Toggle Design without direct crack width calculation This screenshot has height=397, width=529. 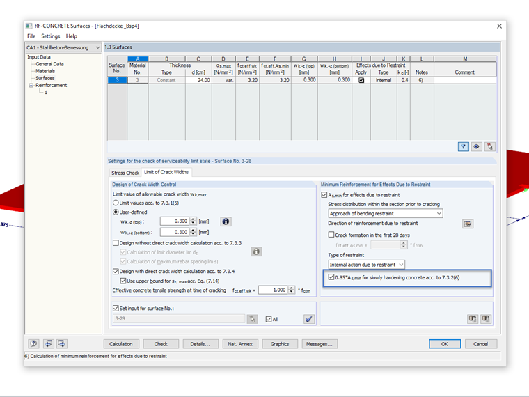pos(116,242)
